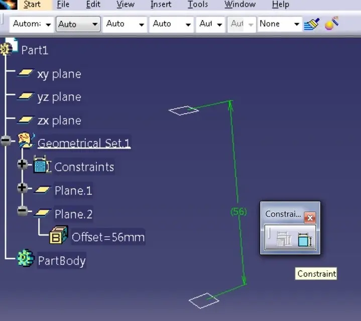Select Offset=56mm parameter
The height and width of the screenshot is (321, 361).
tap(108, 237)
